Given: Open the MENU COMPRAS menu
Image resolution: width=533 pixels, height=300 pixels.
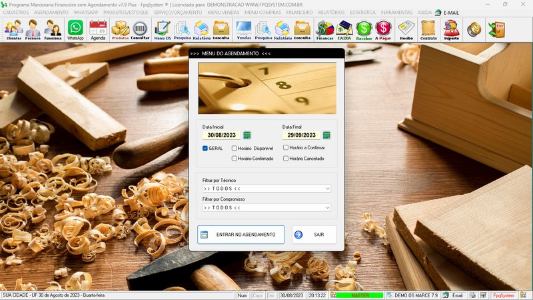Looking at the screenshot, I should pyautogui.click(x=263, y=13).
